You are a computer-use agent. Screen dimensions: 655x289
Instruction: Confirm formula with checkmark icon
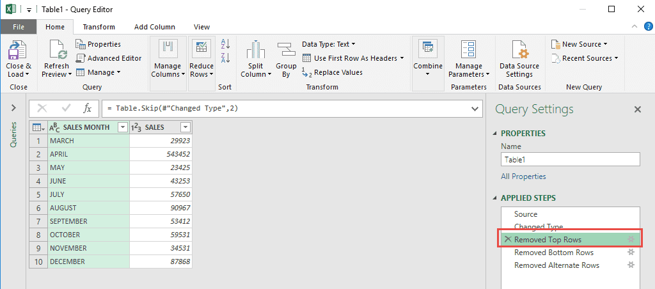click(66, 109)
